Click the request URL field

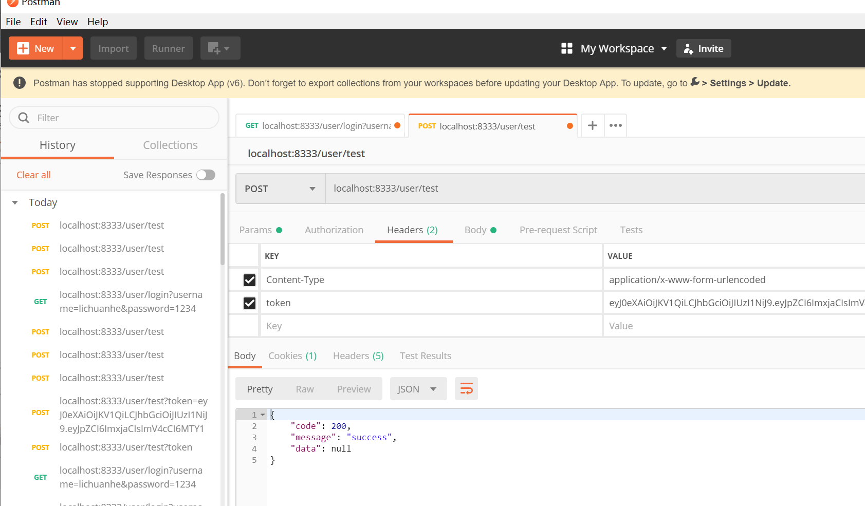coord(595,189)
